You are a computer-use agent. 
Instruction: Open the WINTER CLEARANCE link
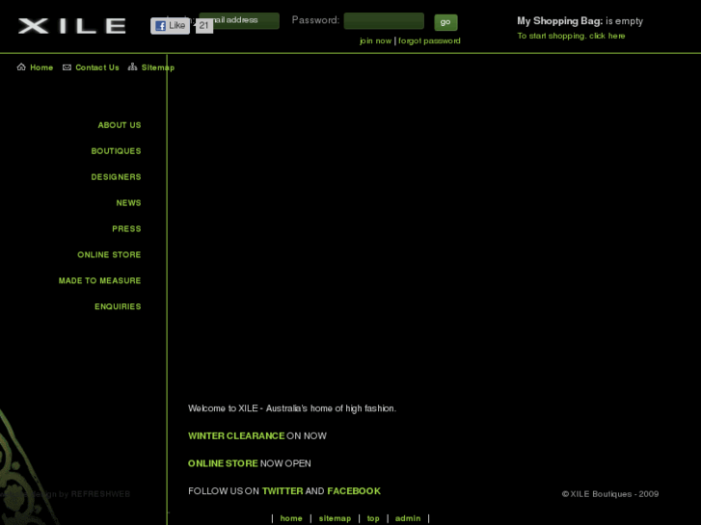tap(236, 436)
